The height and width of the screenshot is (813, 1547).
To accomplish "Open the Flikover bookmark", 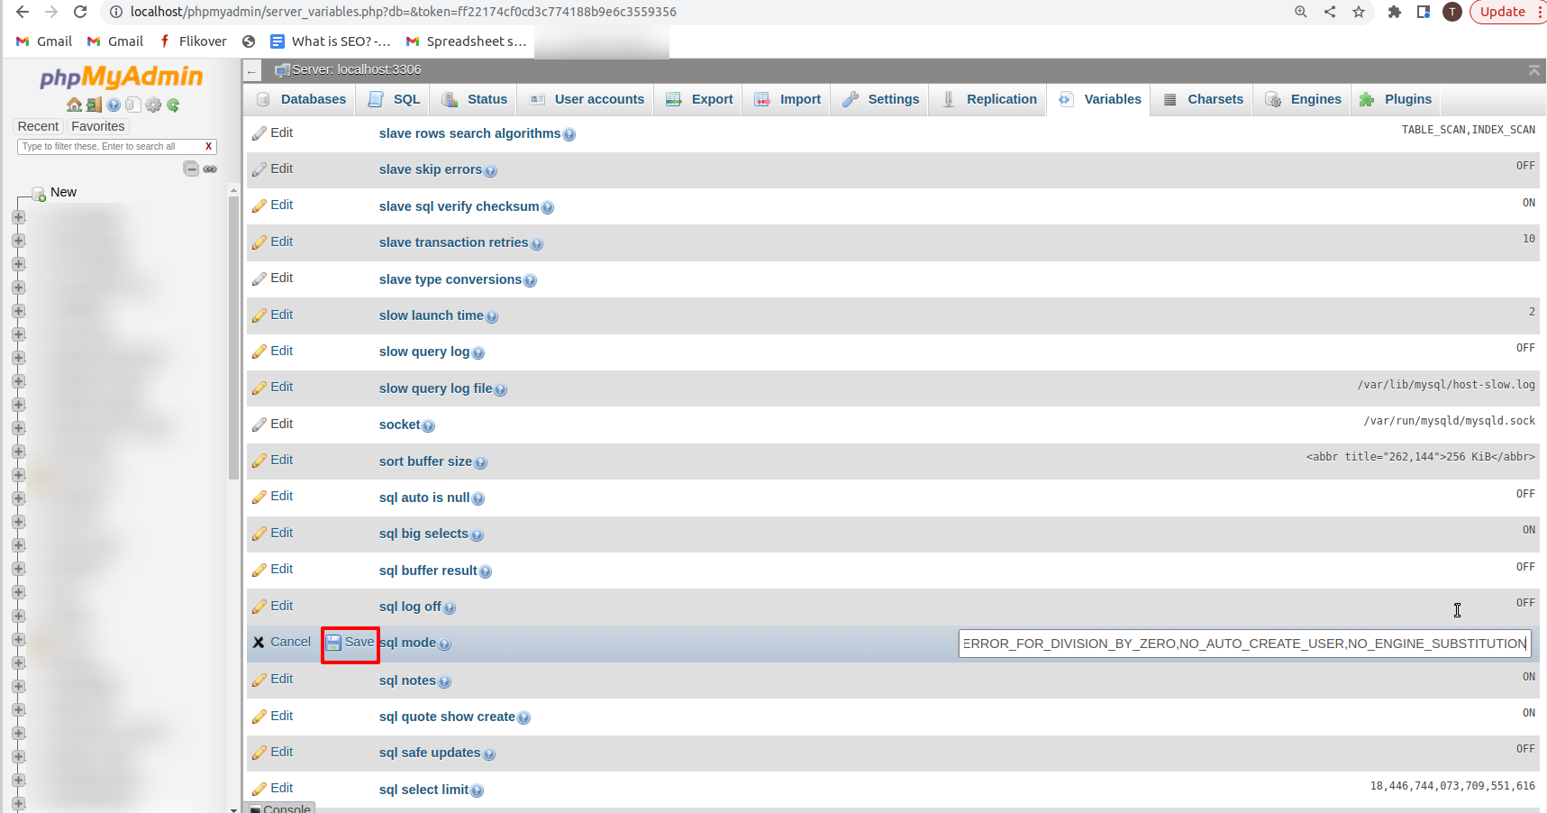I will click(x=193, y=41).
